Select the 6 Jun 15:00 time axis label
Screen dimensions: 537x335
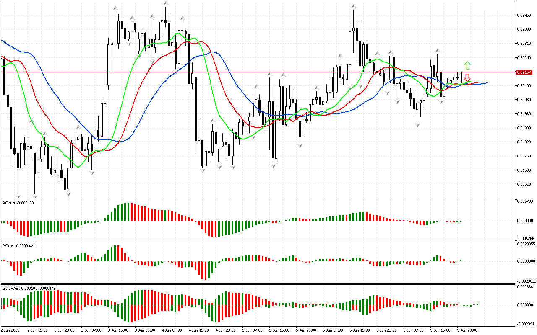point(359,330)
